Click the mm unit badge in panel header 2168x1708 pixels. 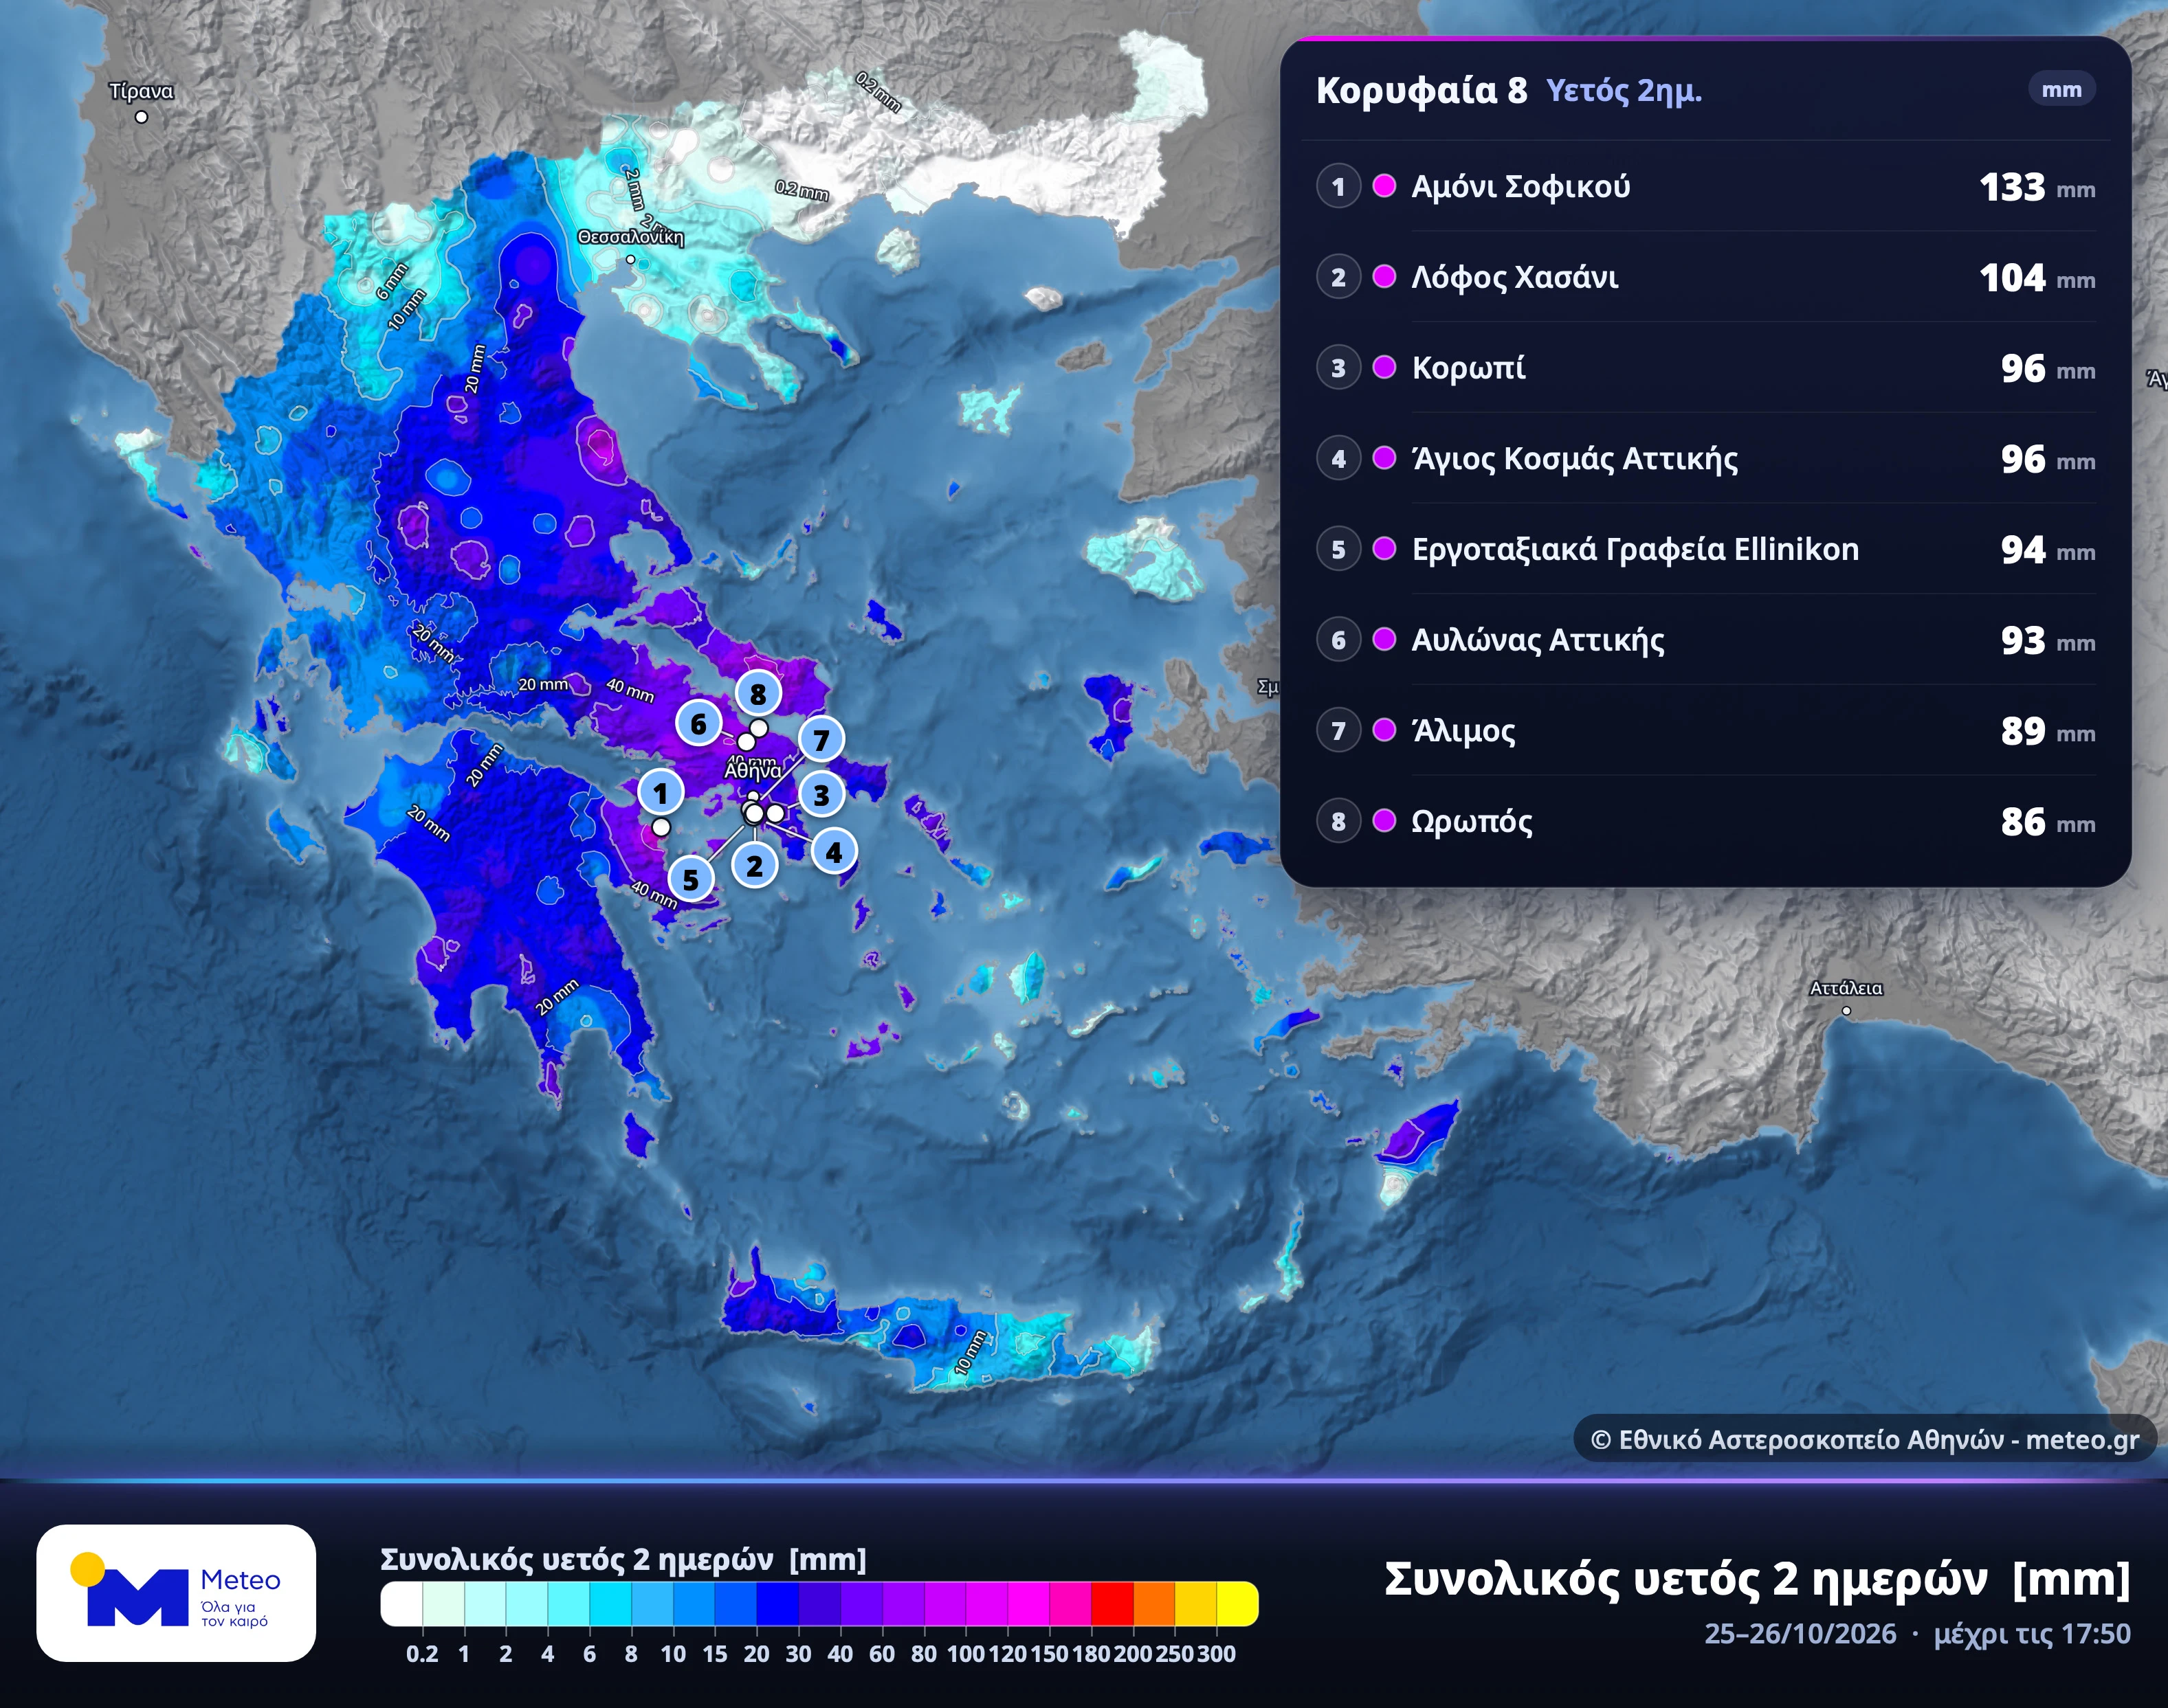tap(2061, 89)
